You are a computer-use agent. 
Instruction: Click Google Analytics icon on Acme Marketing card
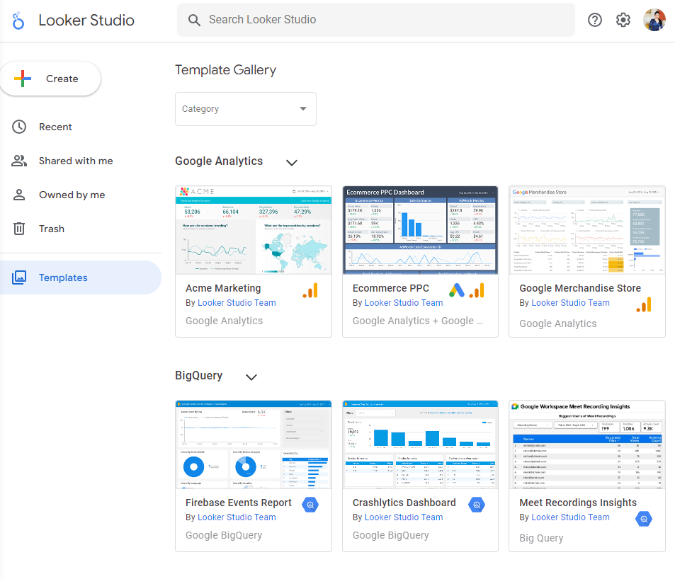tap(310, 291)
